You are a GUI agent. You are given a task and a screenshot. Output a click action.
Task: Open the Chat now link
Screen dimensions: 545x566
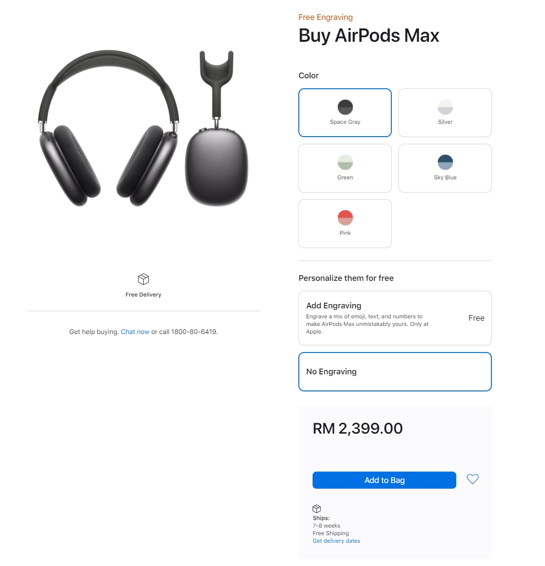135,332
